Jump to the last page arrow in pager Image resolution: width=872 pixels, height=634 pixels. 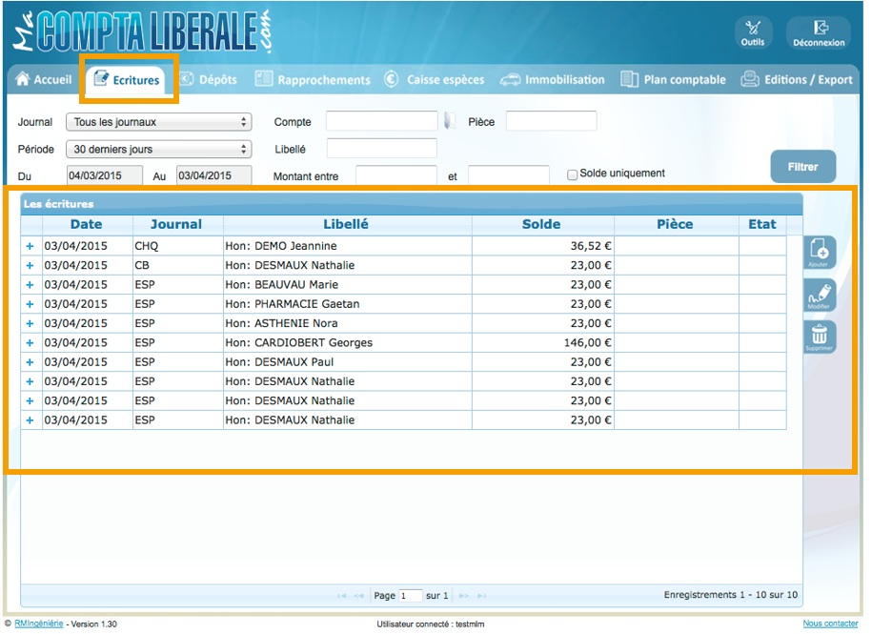click(481, 596)
